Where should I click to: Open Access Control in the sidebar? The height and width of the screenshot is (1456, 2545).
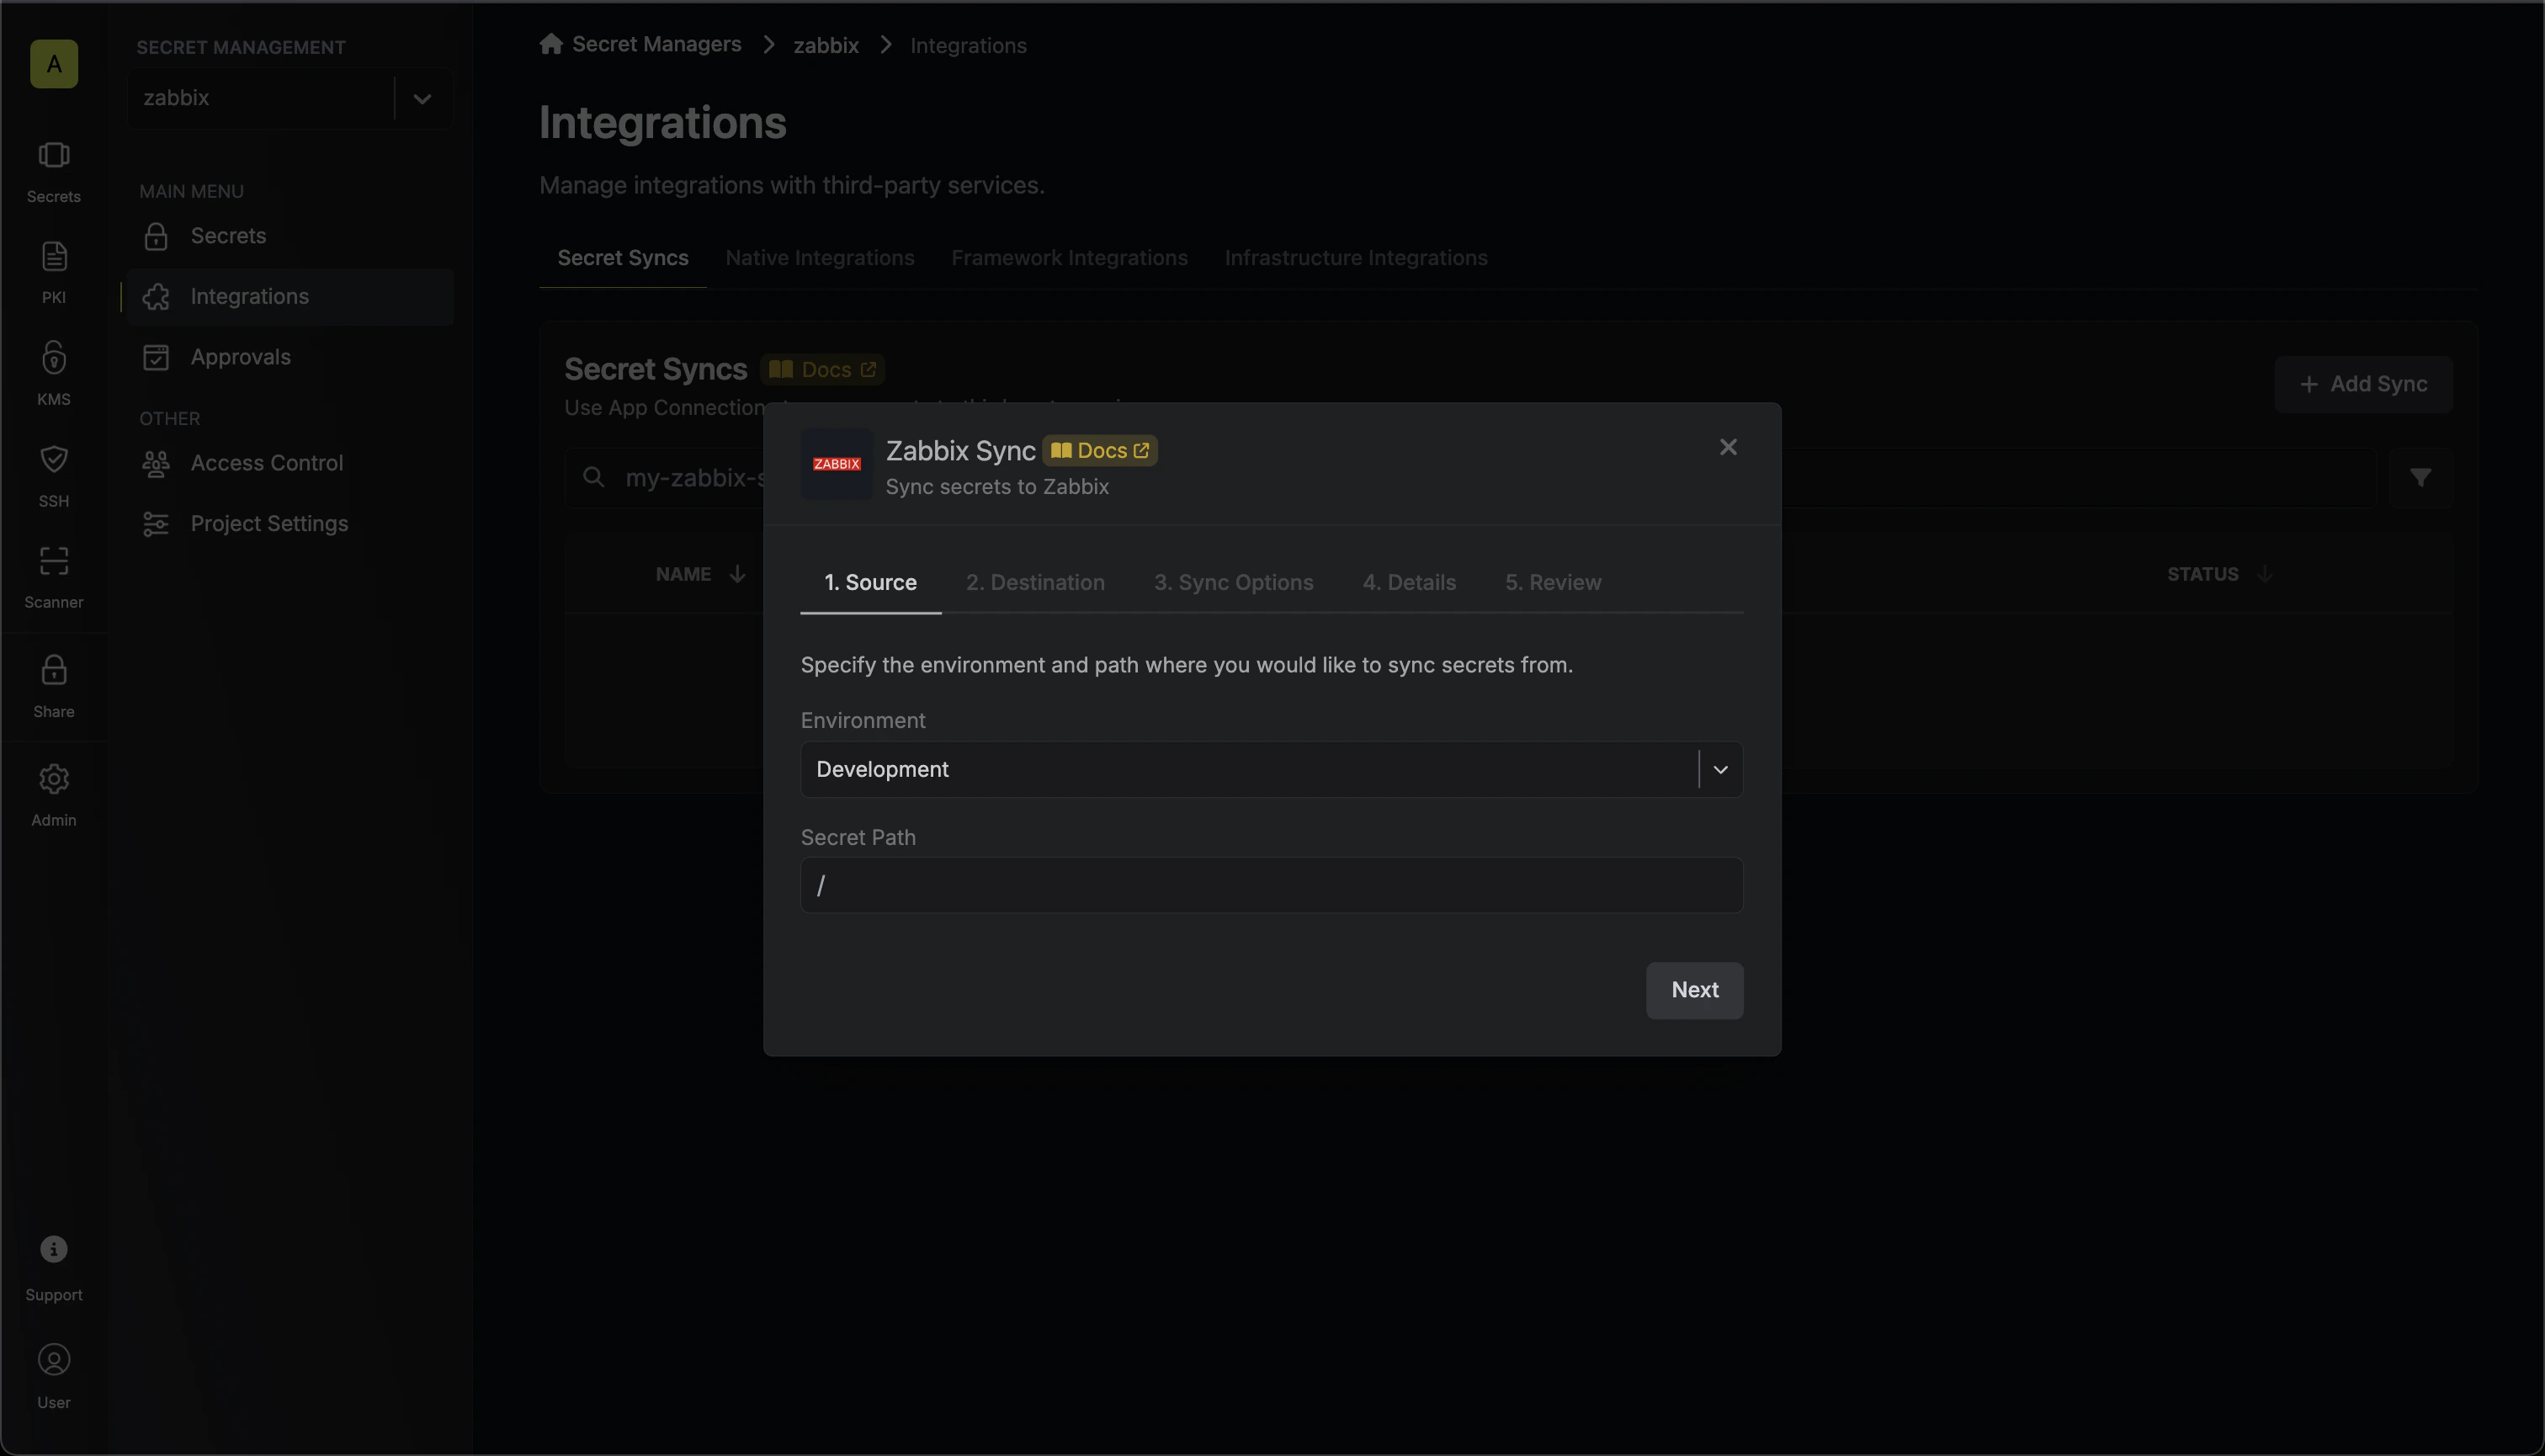[x=290, y=463]
